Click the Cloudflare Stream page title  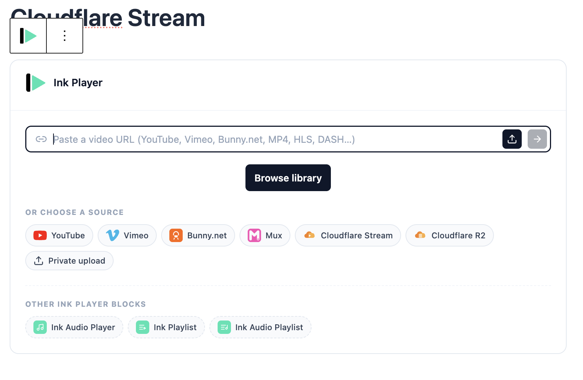108,17
